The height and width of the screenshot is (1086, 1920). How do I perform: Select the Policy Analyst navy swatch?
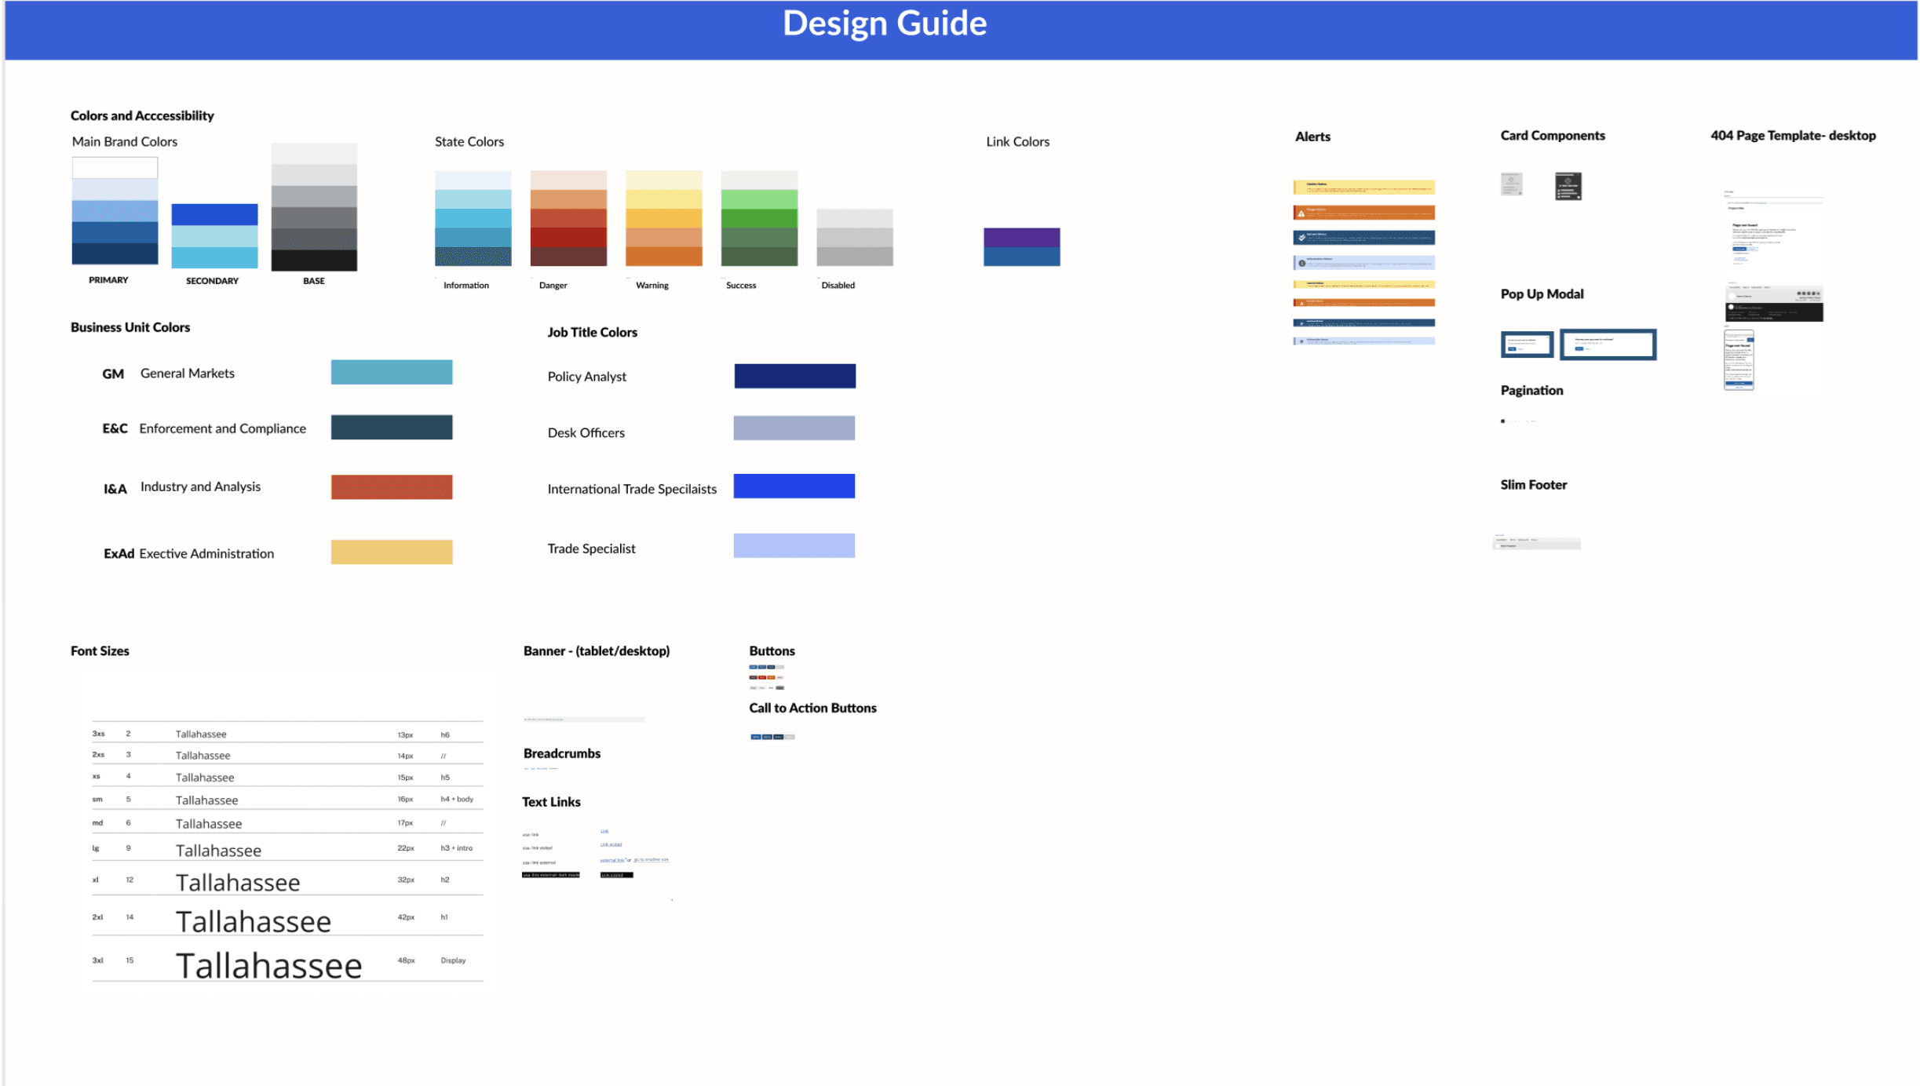coord(794,376)
